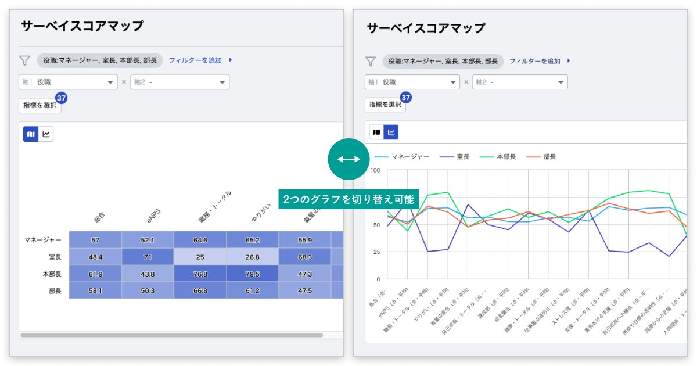
Task: Open 軸2 dropdown in heatmap panel
Action: pos(179,82)
